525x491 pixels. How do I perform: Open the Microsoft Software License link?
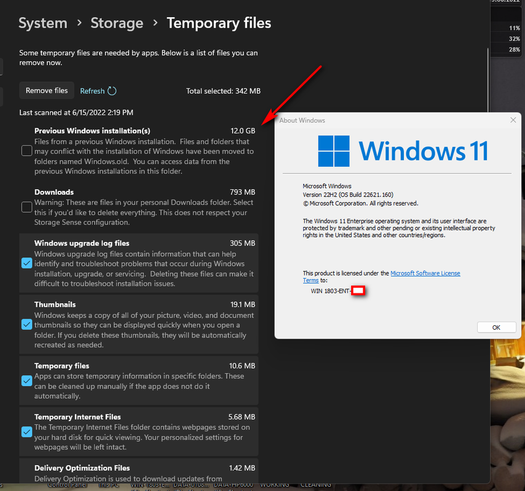click(x=425, y=273)
